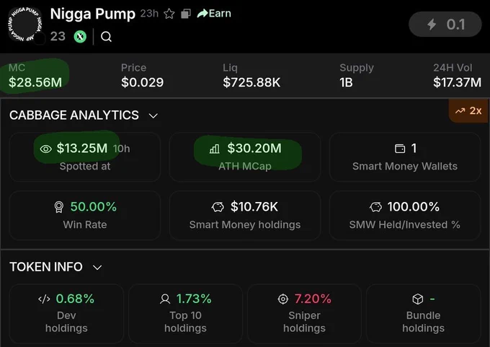The image size is (490, 347).
Task: Click the magnifying glass search icon
Action: coord(106,37)
